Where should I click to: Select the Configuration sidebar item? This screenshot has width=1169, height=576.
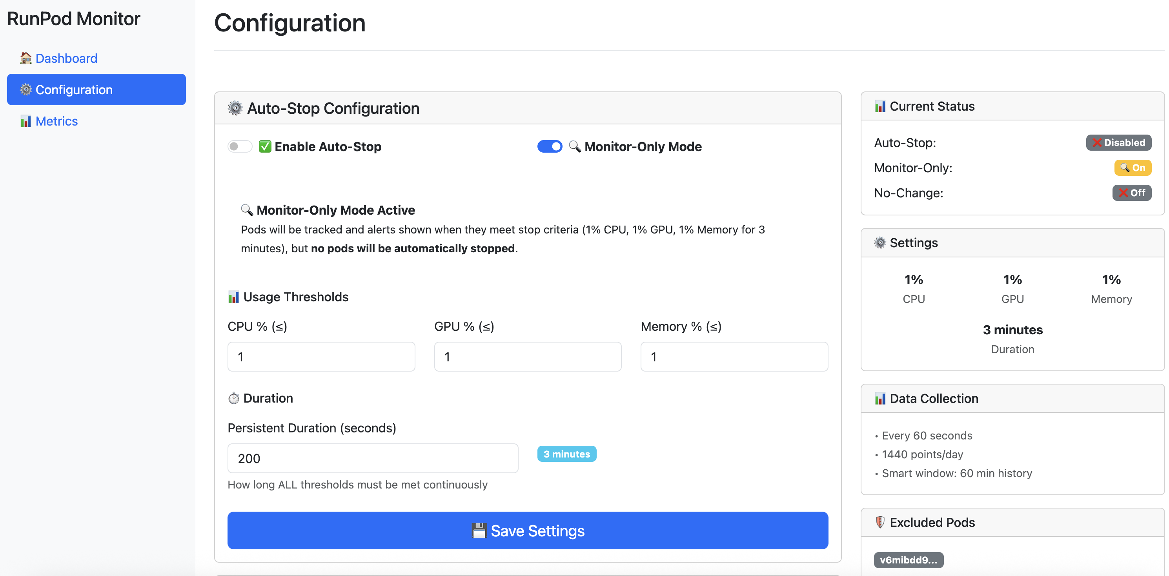pos(96,89)
